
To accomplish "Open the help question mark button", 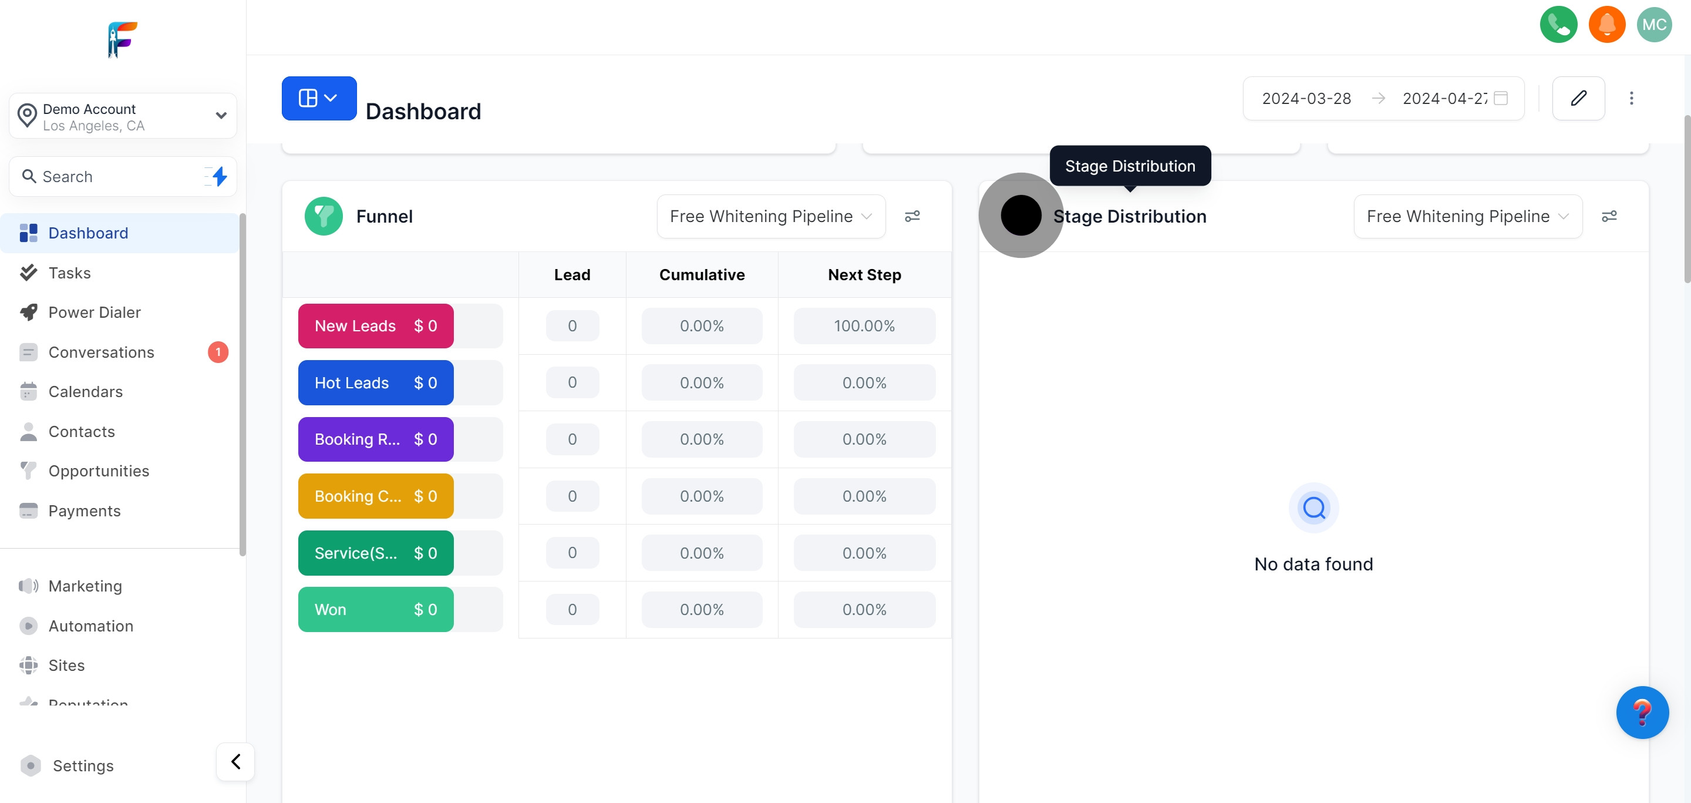I will (x=1642, y=712).
